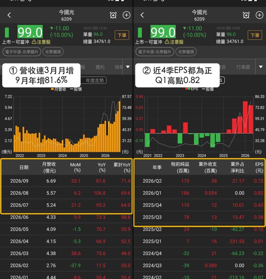
Task: Select the 2026/04 revenue row
Action: [x=66, y=241]
